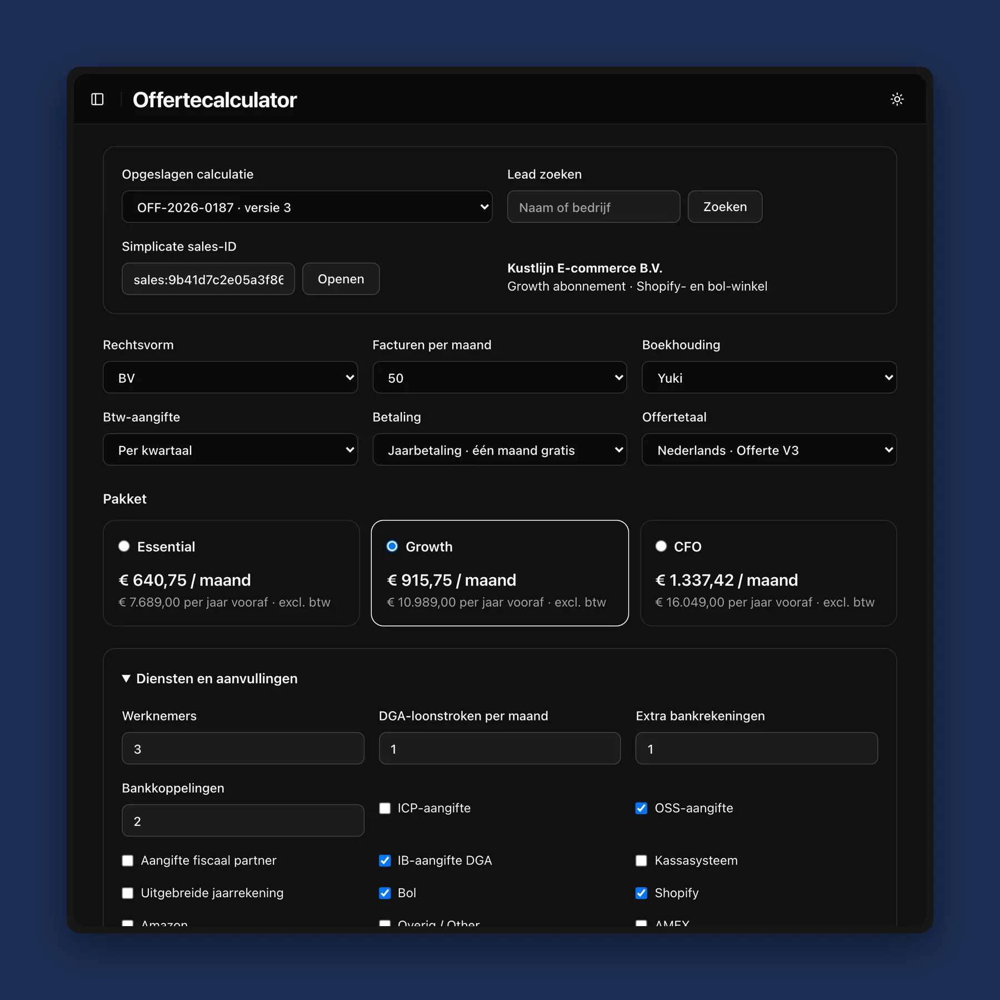Open the Opgeslagen calculatie dropdown
The width and height of the screenshot is (1000, 1000).
click(307, 207)
